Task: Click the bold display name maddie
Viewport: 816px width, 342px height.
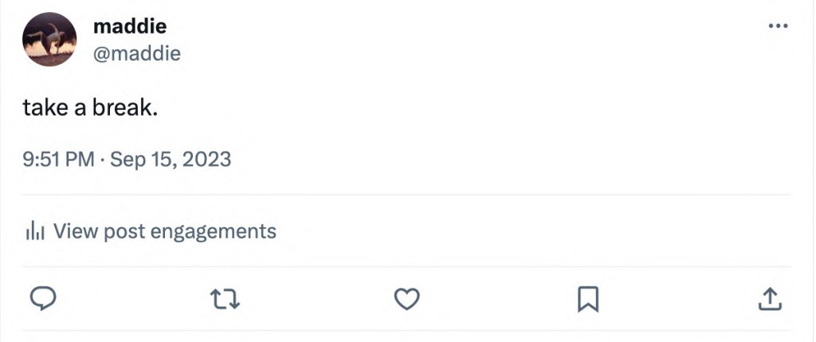Action: click(x=130, y=26)
